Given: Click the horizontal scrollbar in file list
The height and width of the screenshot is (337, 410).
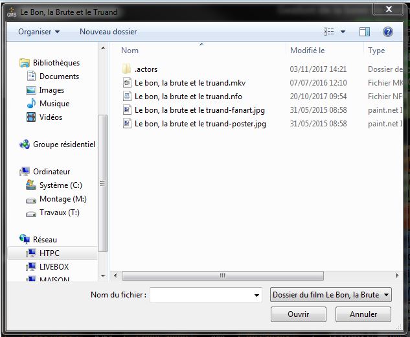Looking at the screenshot, I should tap(222, 275).
